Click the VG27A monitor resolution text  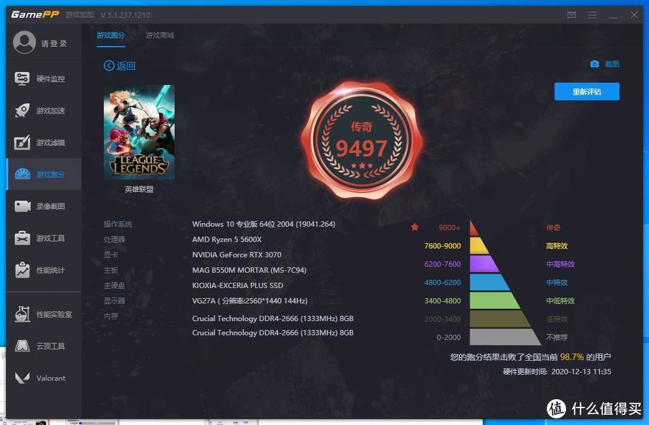[x=250, y=301]
